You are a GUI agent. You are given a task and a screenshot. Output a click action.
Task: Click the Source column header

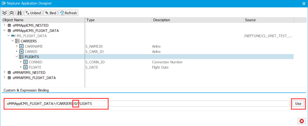tap(269, 20)
